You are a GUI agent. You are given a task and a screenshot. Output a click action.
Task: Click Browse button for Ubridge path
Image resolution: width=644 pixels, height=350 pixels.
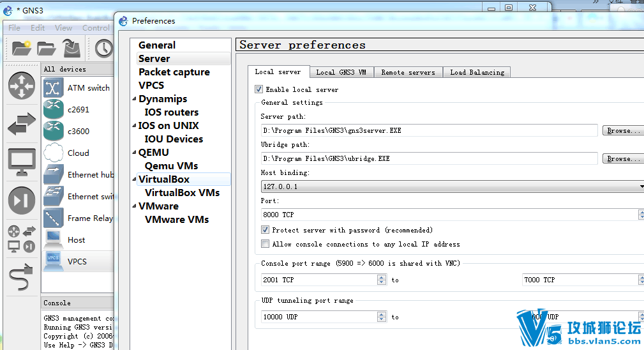(x=623, y=158)
